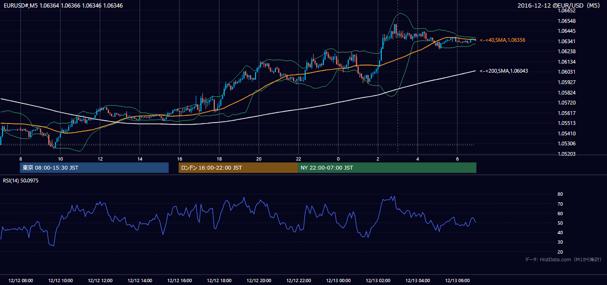Screen dimensions: 607x285
Task: Click the 12/13 00:00 time label
Action: [x=338, y=281]
